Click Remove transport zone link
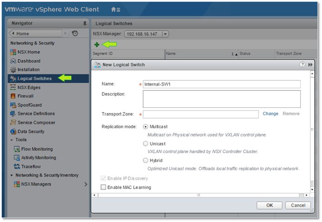Screen dimensions: 322x222 click(291, 114)
